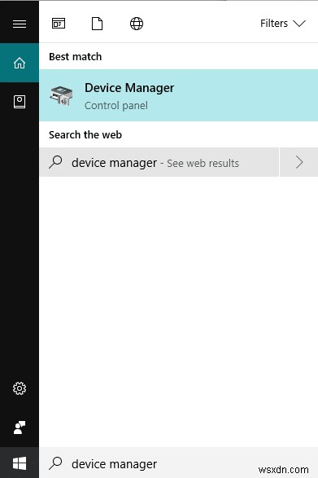Filter results by Documents icon

point(97,24)
